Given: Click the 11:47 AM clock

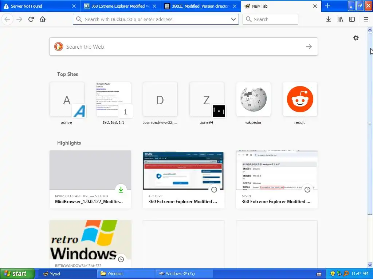Looking at the screenshot, I should coord(360,274).
